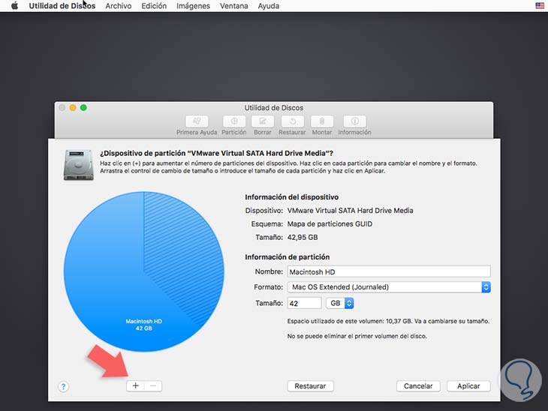This screenshot has height=411, width=548.
Task: Open the Edición menu
Action: point(154,6)
